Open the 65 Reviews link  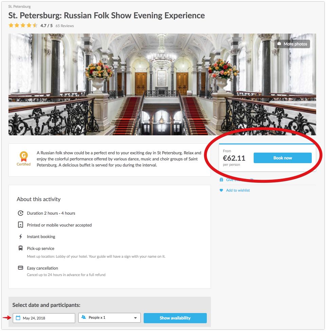tap(65, 26)
